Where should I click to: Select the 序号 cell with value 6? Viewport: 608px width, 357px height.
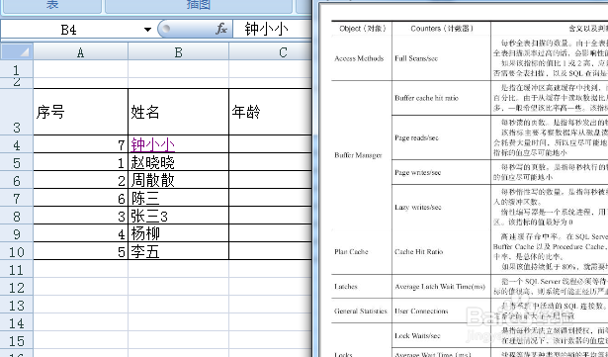pos(81,199)
